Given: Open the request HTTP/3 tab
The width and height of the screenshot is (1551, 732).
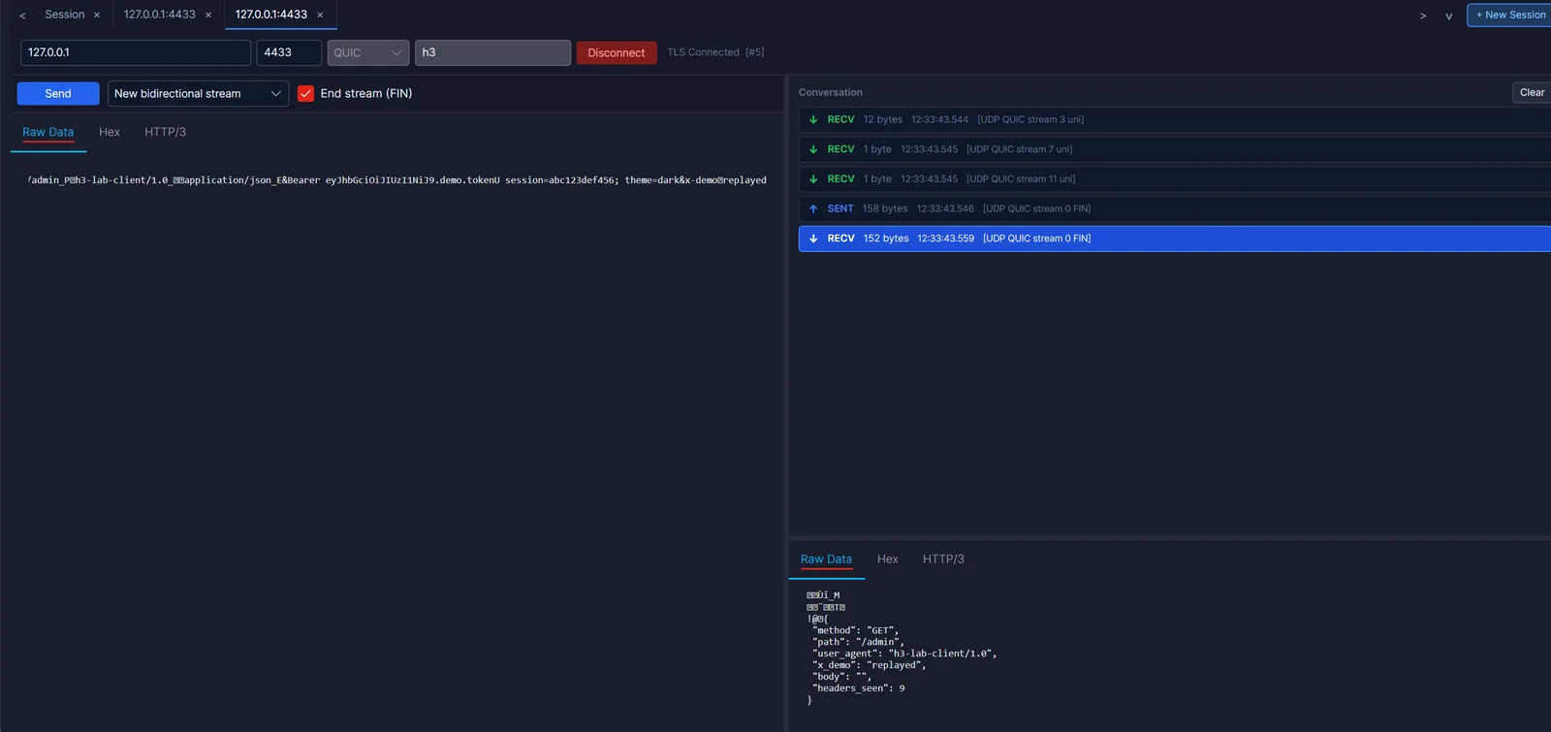Looking at the screenshot, I should coord(166,132).
